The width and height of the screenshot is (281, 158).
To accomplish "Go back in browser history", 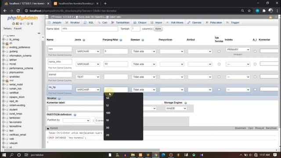I will pos(5,11).
